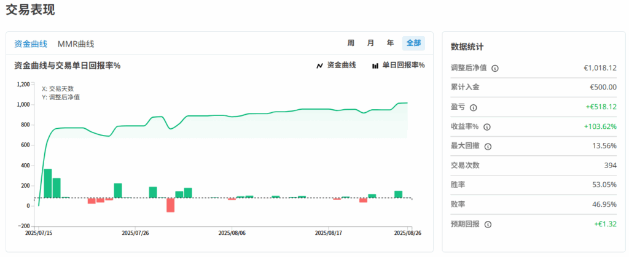Viewport: 629px width, 257px height.
Task: Show the 预期回报 info icon tooltip
Action: pos(488,224)
